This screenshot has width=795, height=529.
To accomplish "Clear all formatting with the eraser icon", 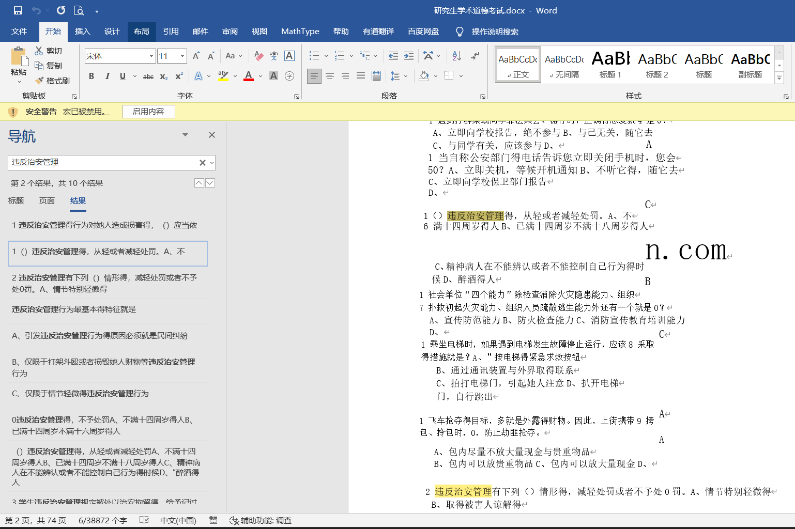I will tap(259, 55).
